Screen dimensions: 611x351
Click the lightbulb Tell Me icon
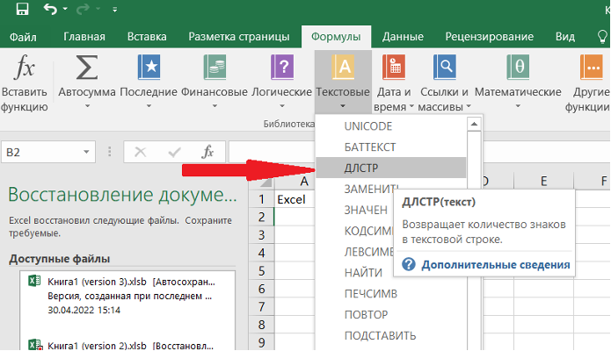click(602, 37)
